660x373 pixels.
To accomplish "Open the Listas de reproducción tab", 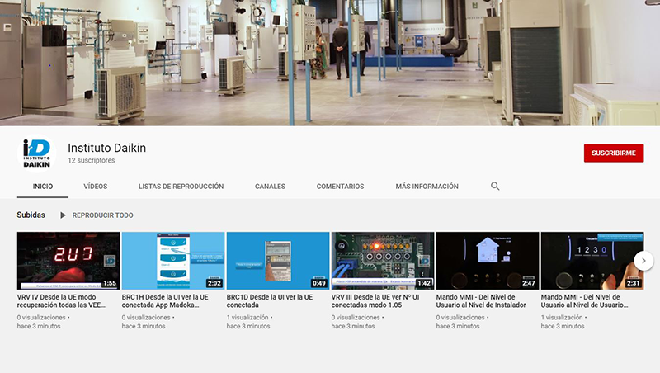I will click(181, 186).
